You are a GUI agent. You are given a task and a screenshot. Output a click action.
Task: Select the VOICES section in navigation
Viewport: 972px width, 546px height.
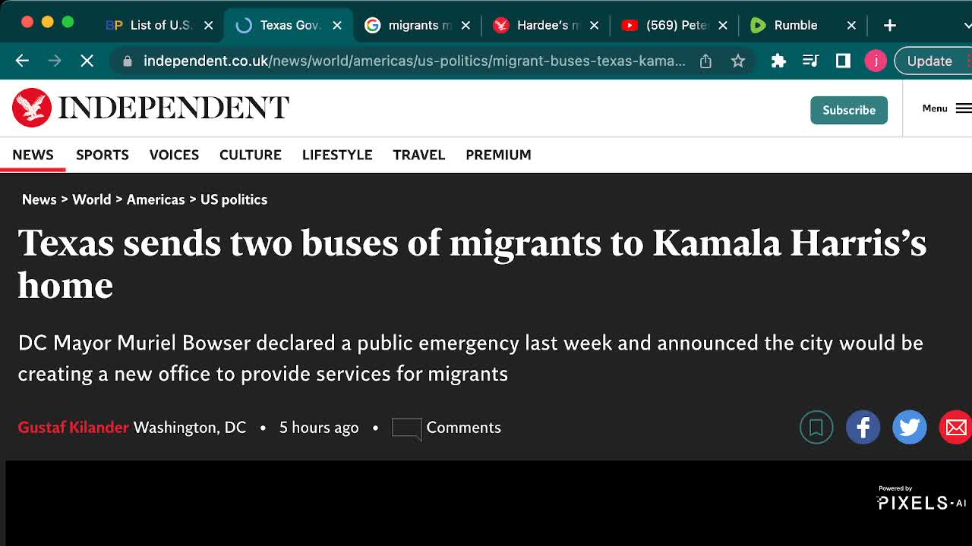click(174, 155)
